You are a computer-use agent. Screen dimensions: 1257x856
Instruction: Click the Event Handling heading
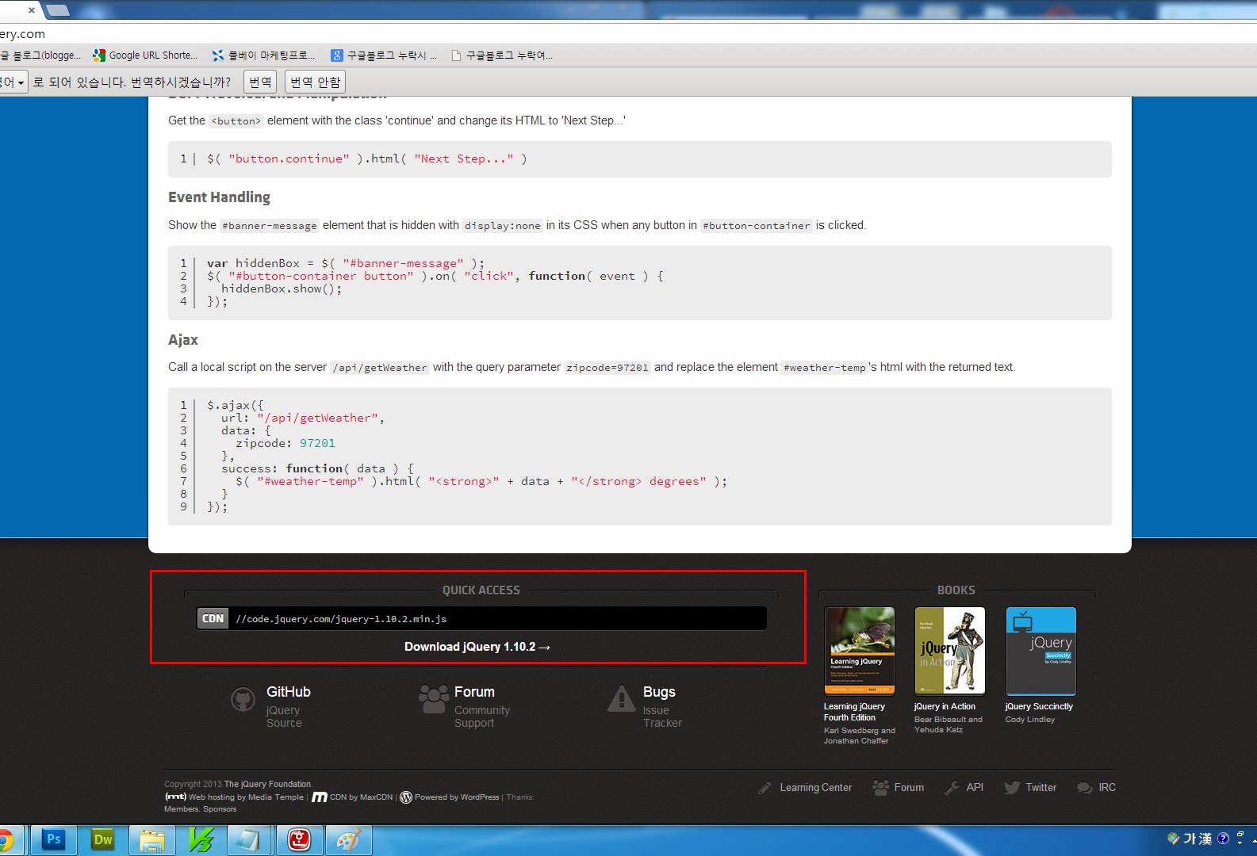point(219,197)
